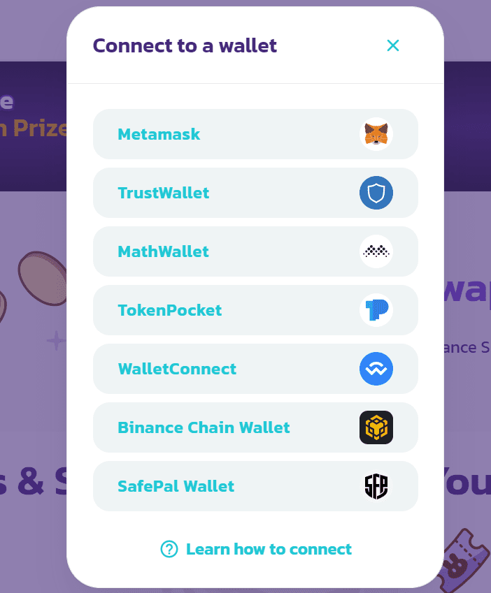Viewport: 491px width, 593px height.
Task: Choose the Metamask wallet option
Action: [x=255, y=134]
